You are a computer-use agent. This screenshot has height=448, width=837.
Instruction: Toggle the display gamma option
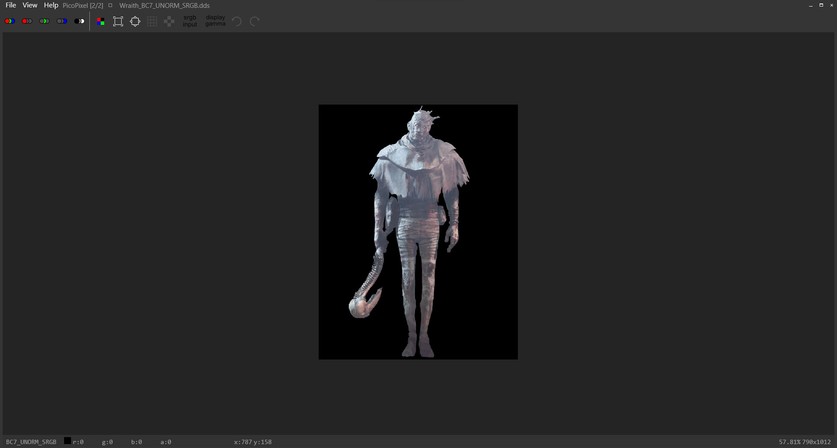(215, 21)
